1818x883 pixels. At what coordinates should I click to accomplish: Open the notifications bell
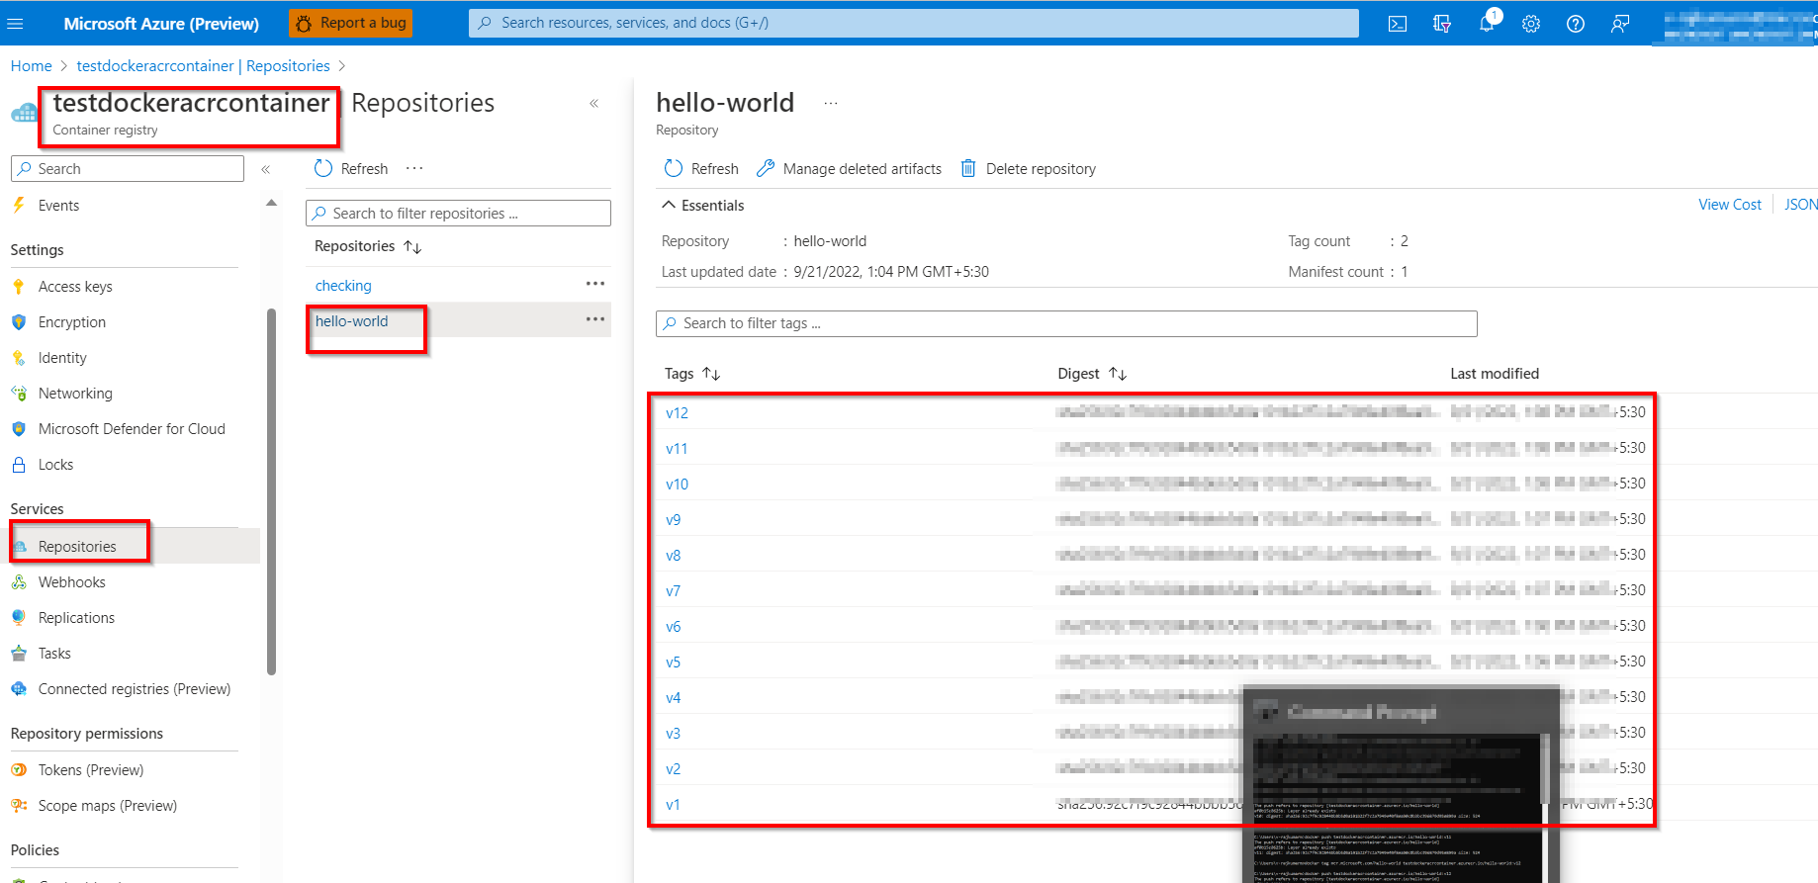pos(1487,24)
